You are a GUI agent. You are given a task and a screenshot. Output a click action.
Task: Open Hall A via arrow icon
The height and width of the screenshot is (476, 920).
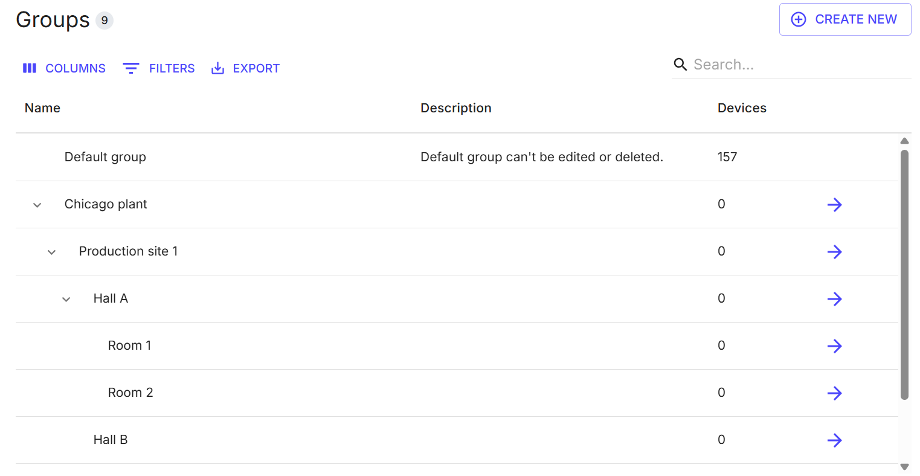coord(834,299)
